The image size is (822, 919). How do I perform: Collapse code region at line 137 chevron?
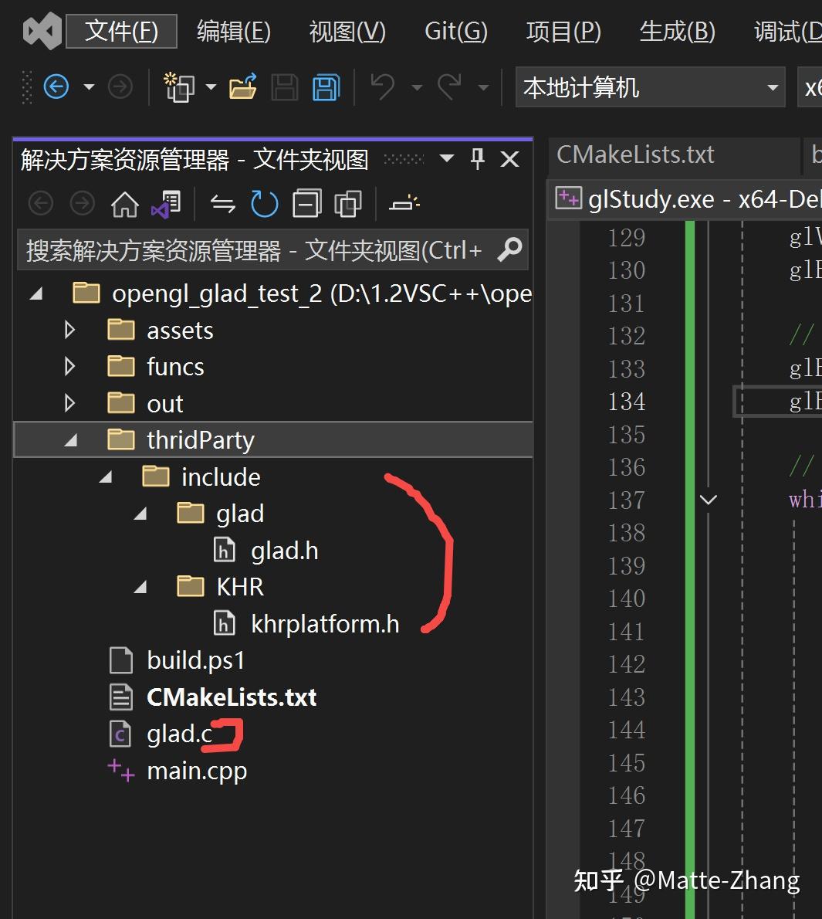(708, 500)
